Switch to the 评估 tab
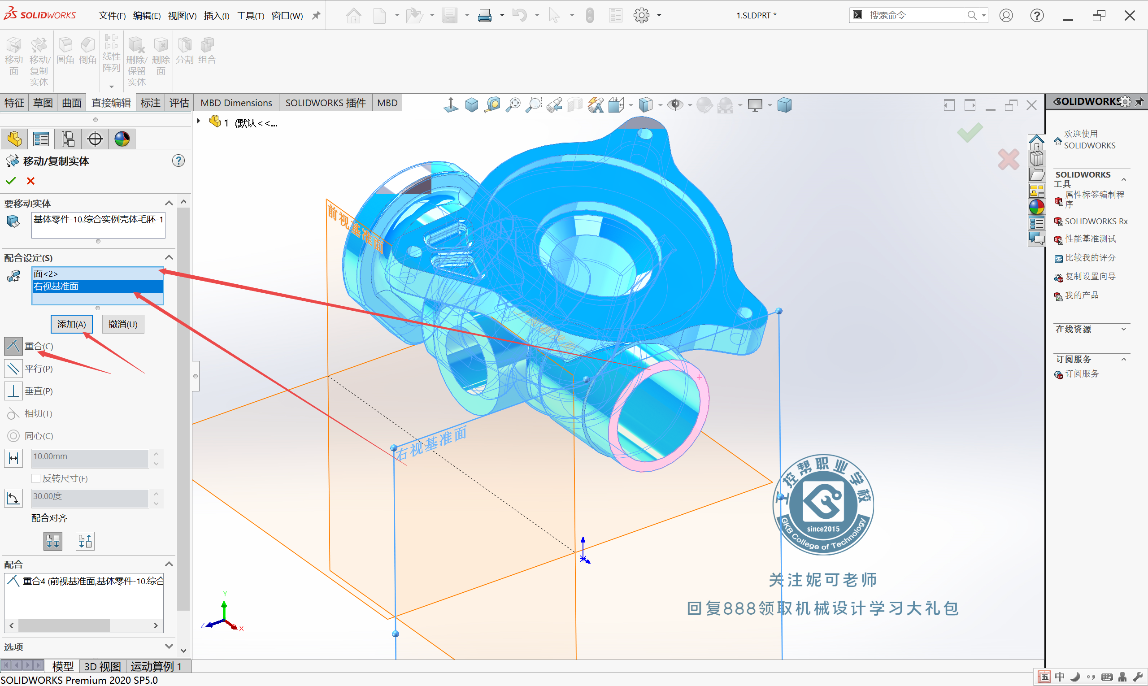Viewport: 1148px width, 686px height. coord(179,103)
